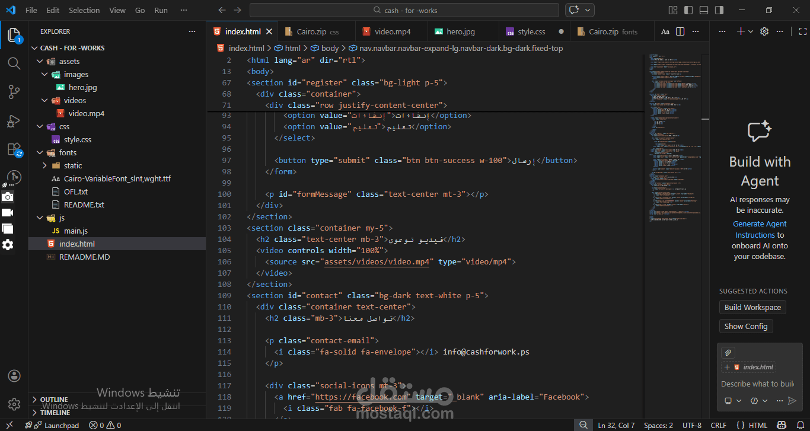
Task: Open main.js in the file tree
Action: [76, 231]
